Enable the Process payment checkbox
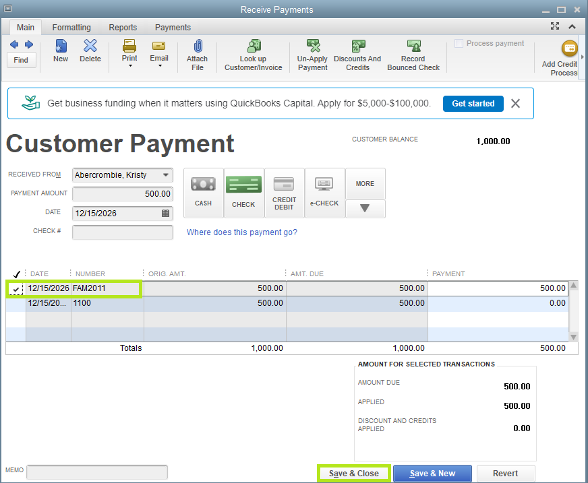This screenshot has height=483, width=588. [459, 44]
